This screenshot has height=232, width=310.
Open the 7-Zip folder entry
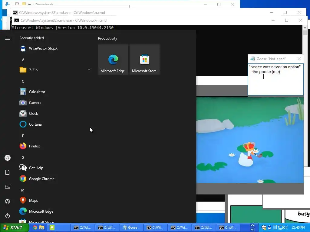[x=55, y=70]
